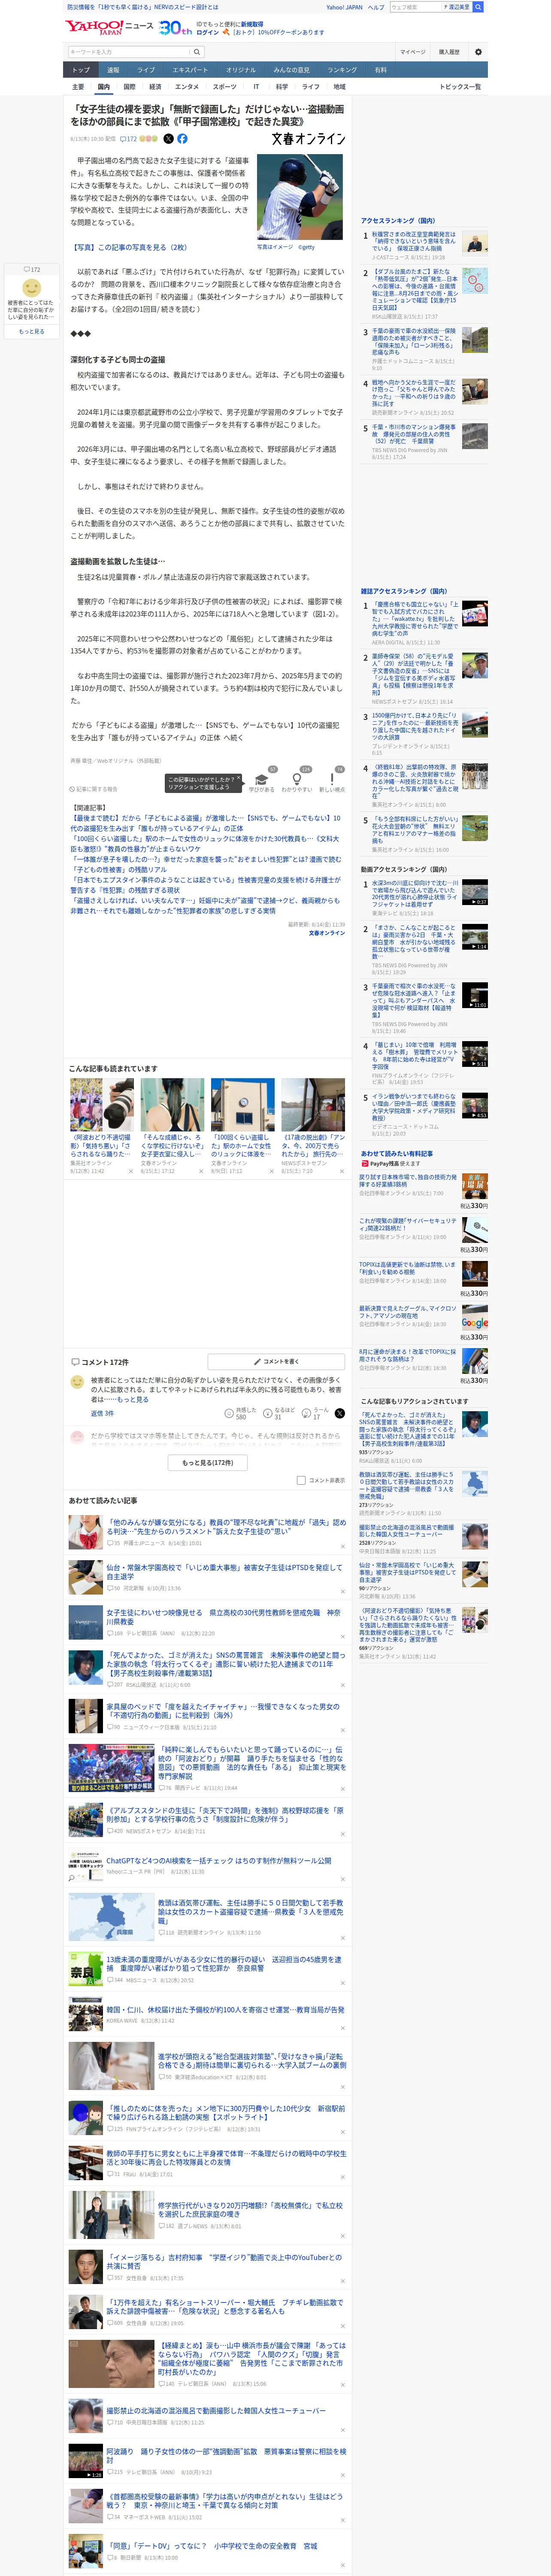551x2576 pixels.
Task: Click the blue web search button
Action: tap(478, 7)
